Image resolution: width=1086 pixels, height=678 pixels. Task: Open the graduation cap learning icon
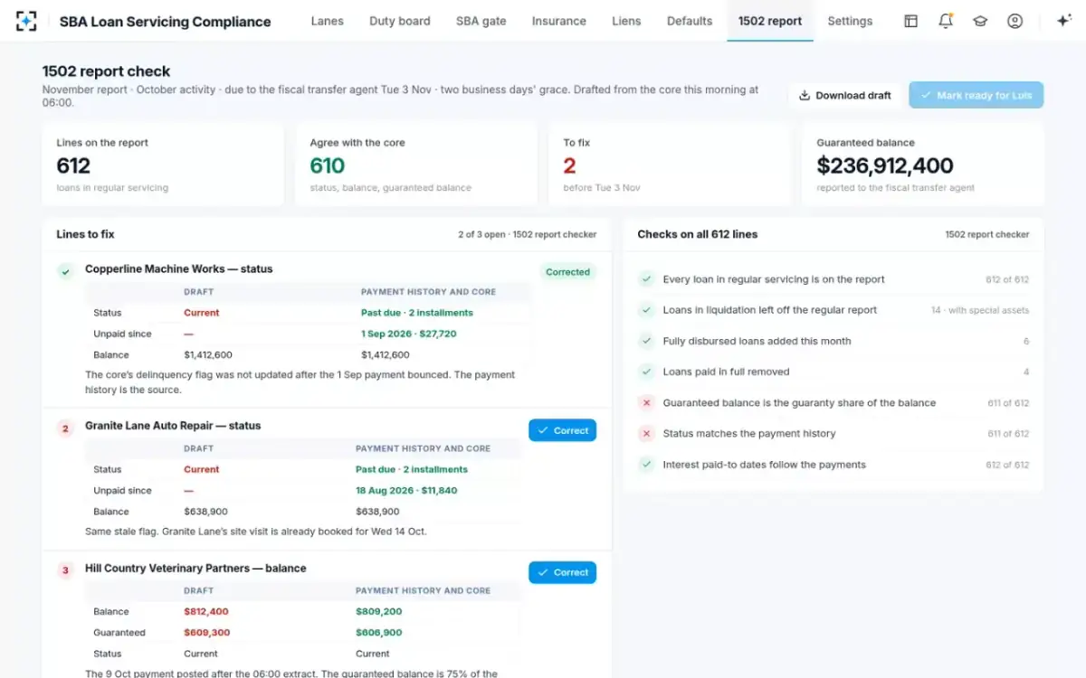point(980,21)
